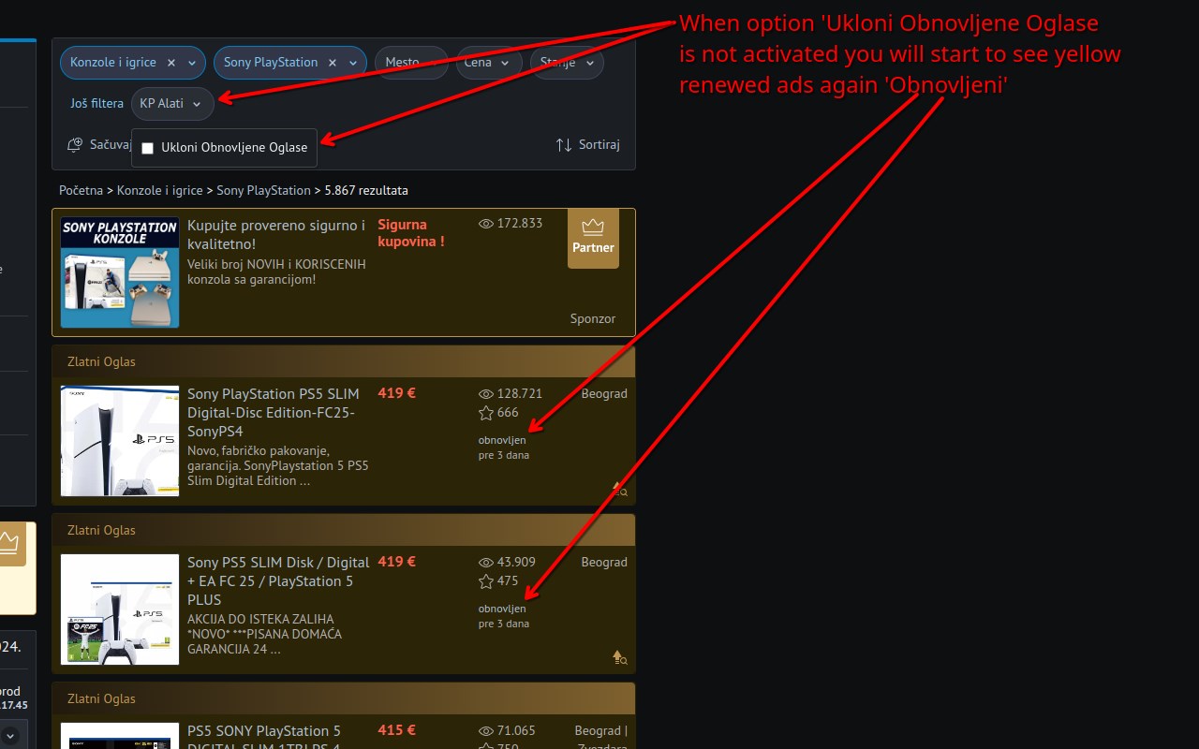Click the 5.867 rezultata text

pyautogui.click(x=366, y=190)
